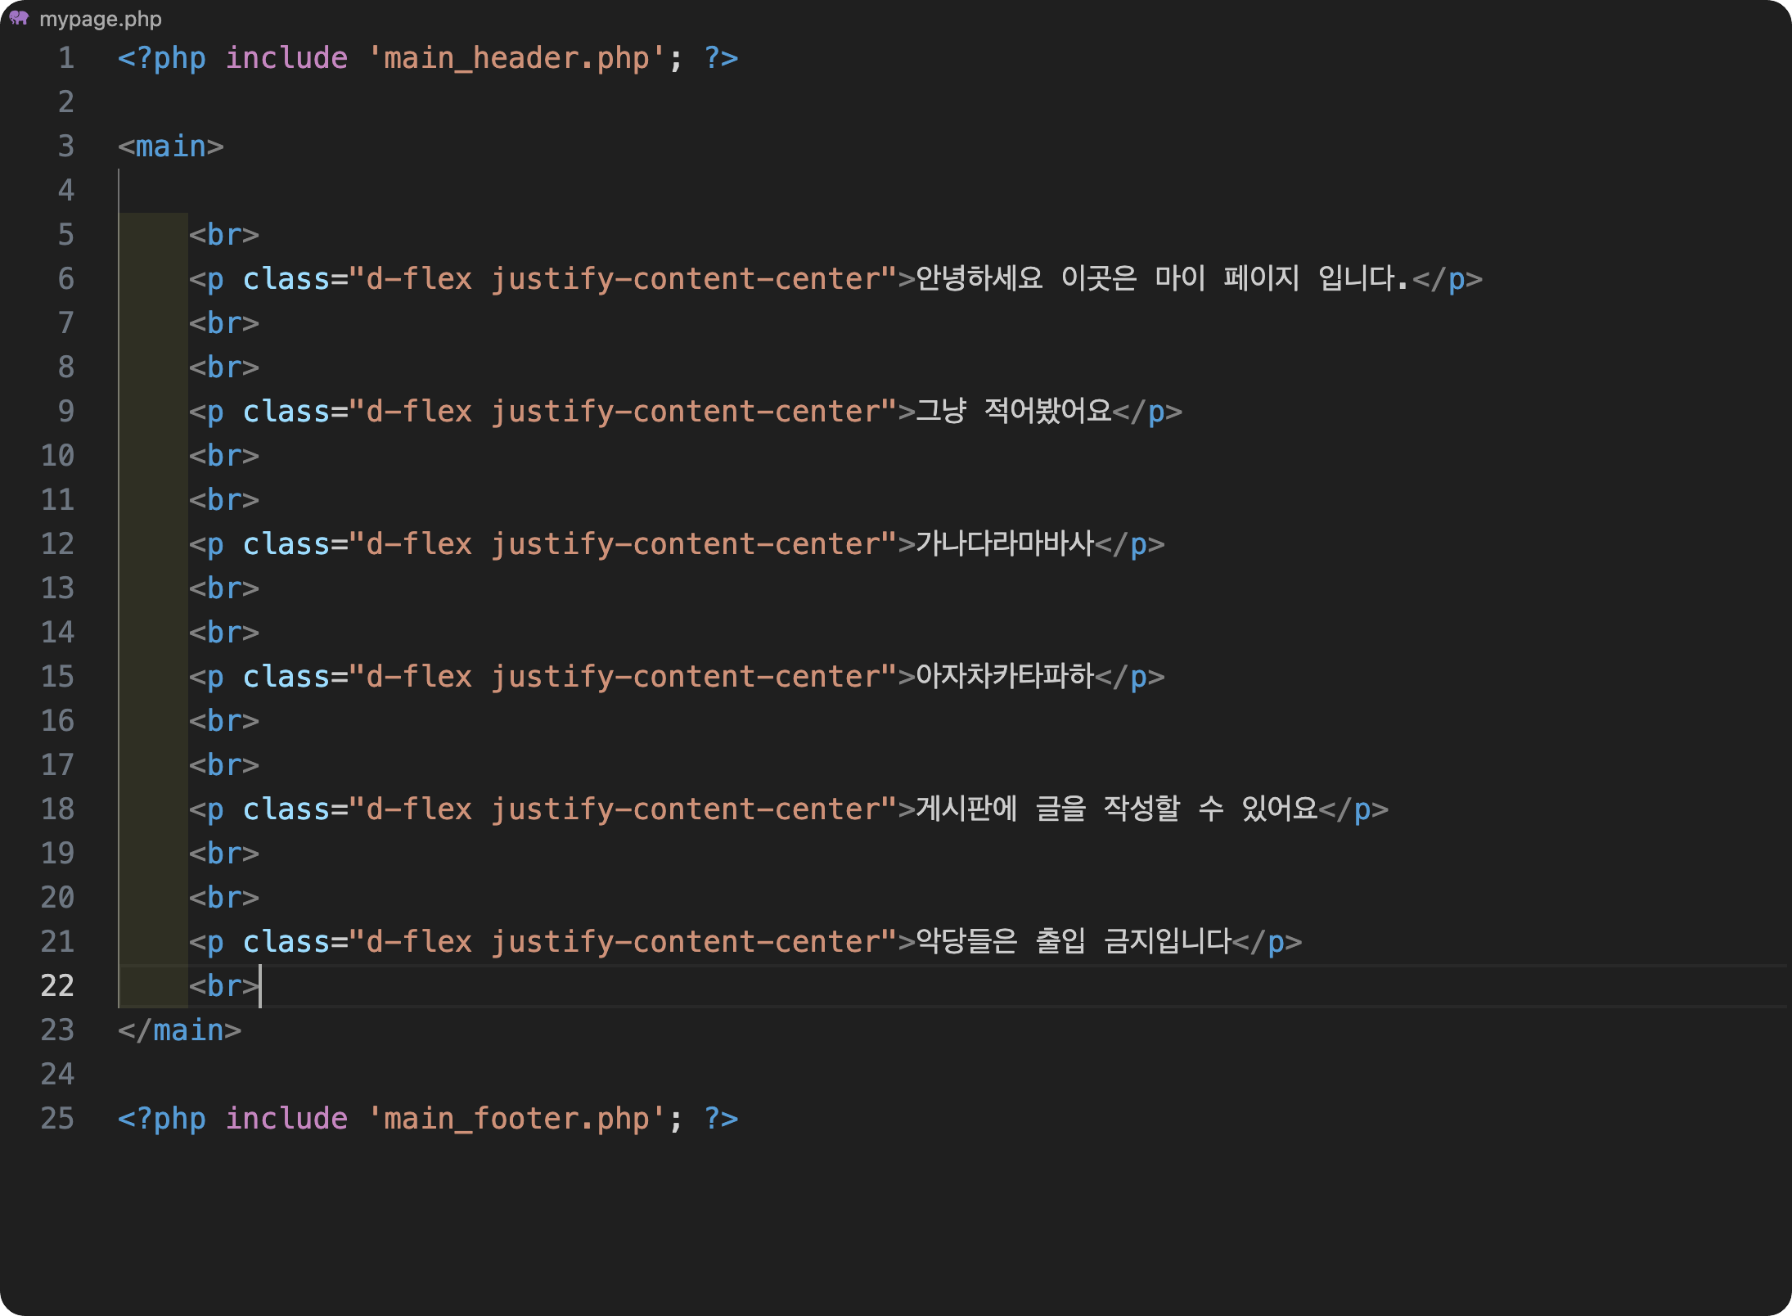Click the class attribute on line 6

(286, 279)
